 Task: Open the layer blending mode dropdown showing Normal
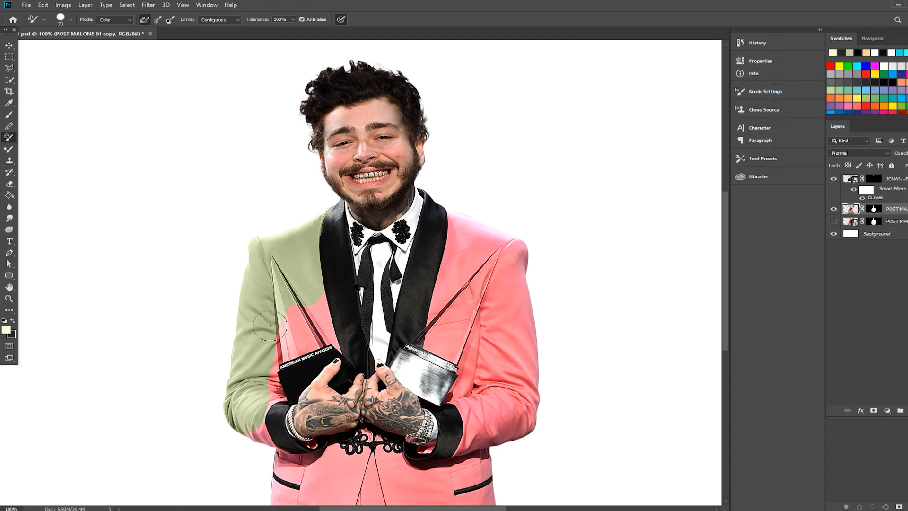pos(859,153)
